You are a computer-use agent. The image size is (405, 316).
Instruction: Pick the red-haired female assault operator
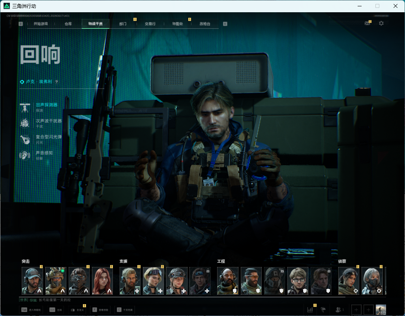click(103, 281)
